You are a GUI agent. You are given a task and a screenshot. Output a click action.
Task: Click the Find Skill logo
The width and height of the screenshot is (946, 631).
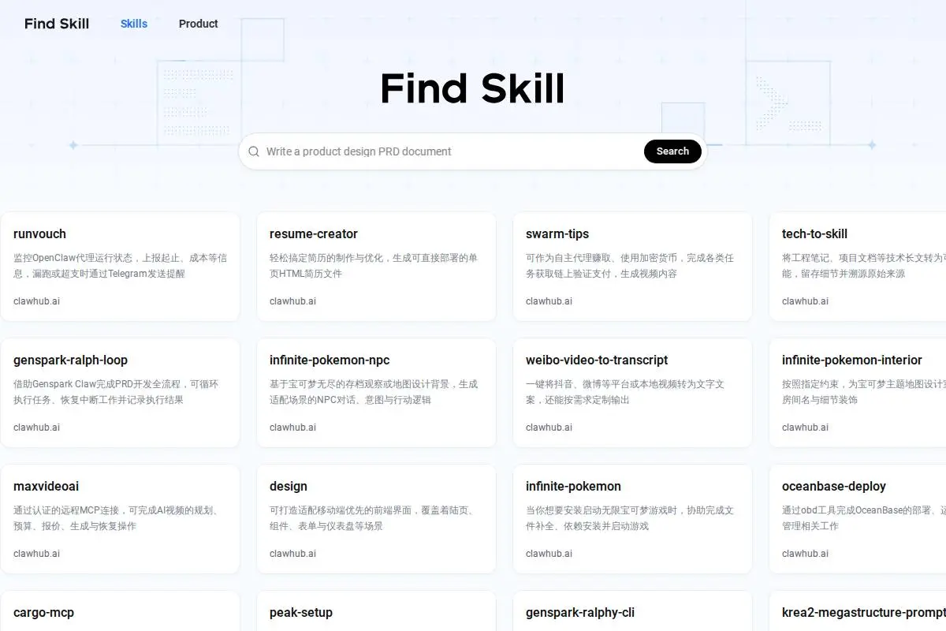point(57,24)
